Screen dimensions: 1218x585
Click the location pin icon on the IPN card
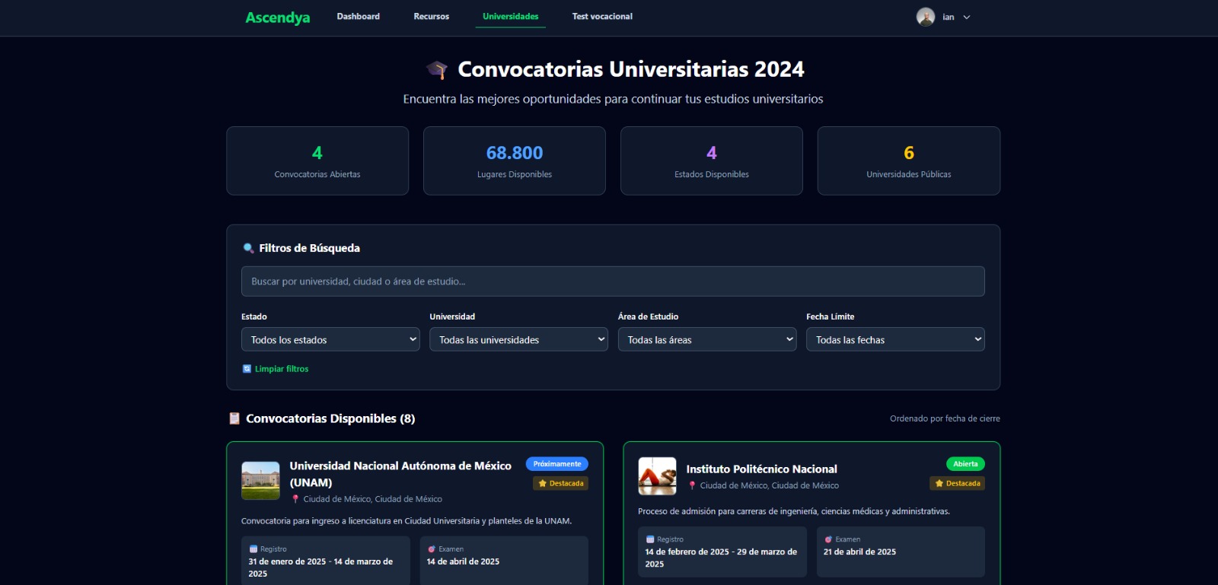(x=692, y=485)
